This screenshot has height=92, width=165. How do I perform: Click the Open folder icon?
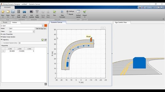[8, 11]
